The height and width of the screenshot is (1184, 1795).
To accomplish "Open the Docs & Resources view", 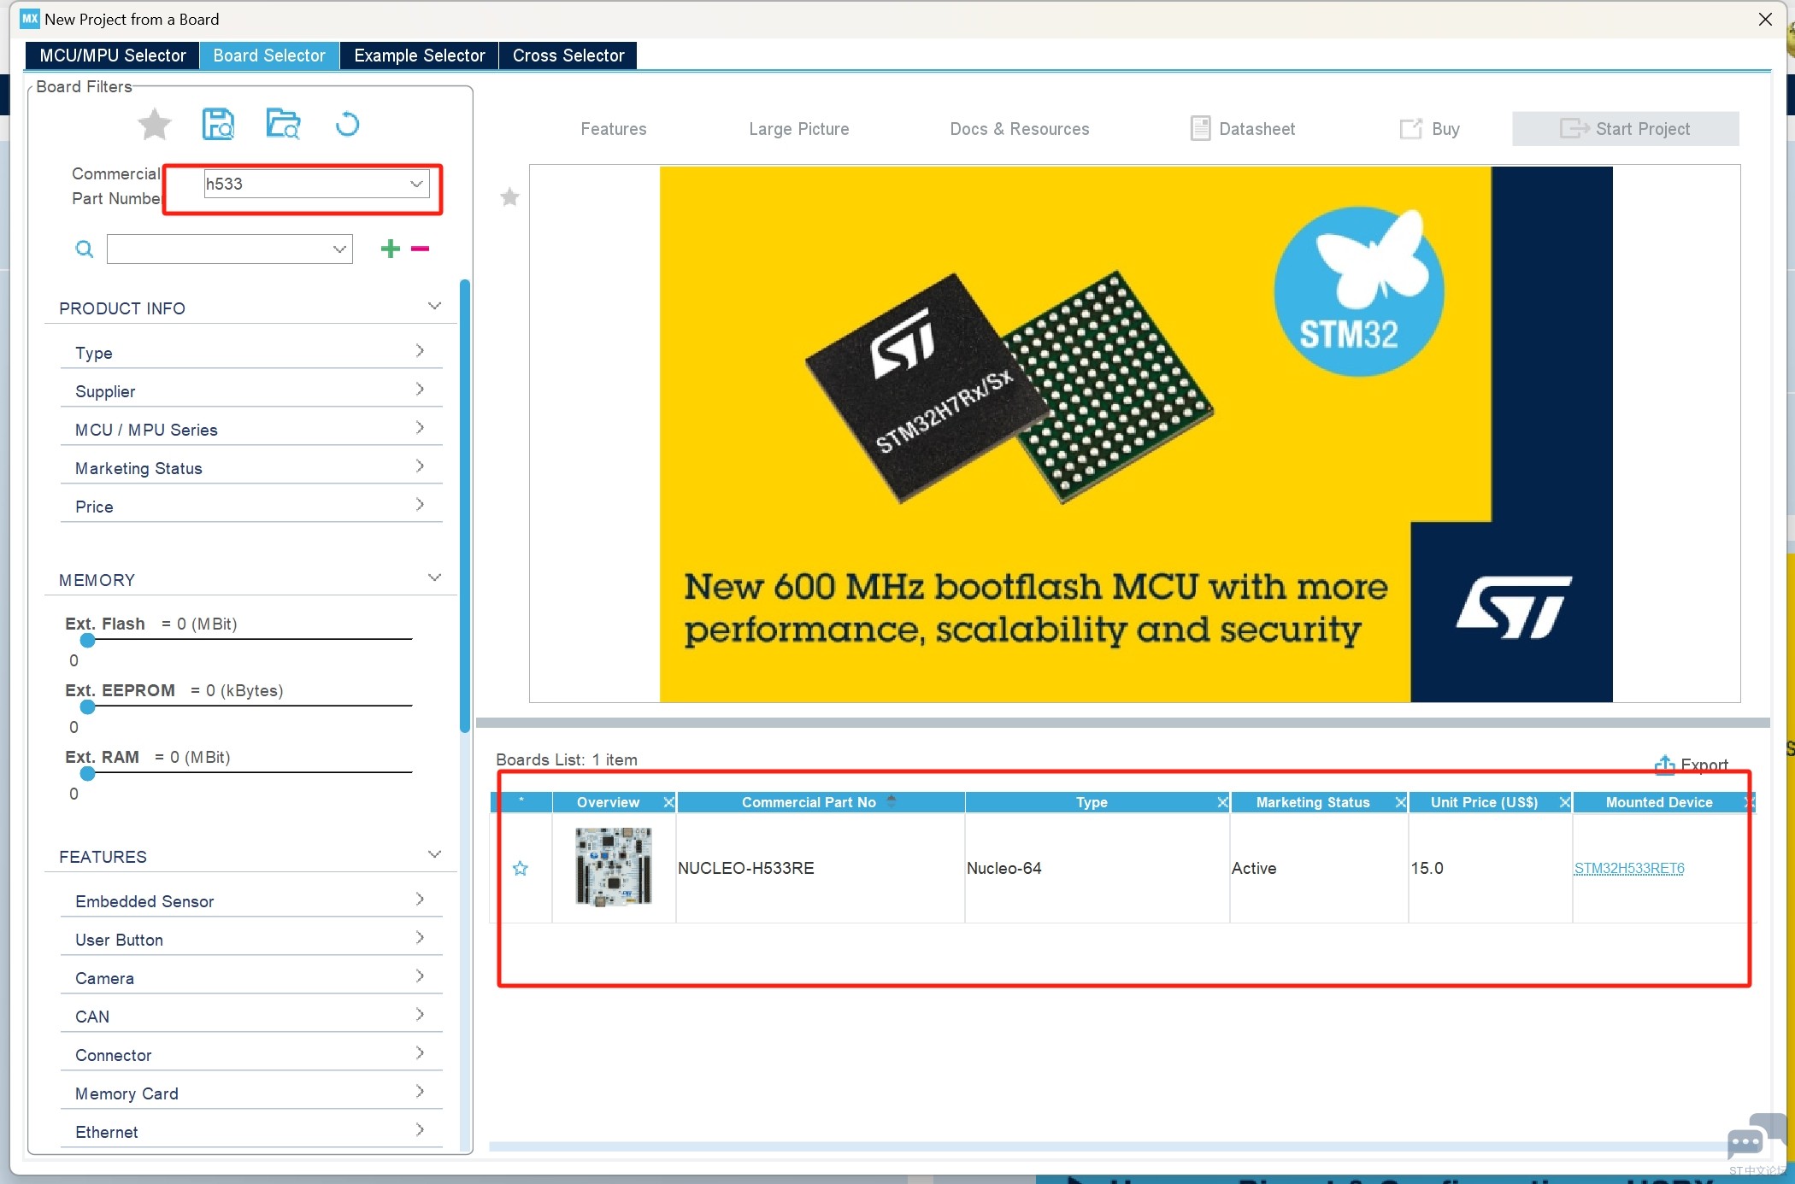I will [1020, 129].
